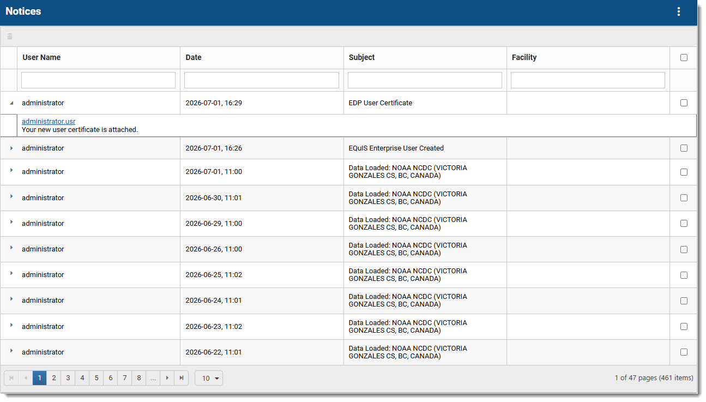Screen dimensions: 706x402
Task: Sort by the Subject column header
Action: (362, 57)
